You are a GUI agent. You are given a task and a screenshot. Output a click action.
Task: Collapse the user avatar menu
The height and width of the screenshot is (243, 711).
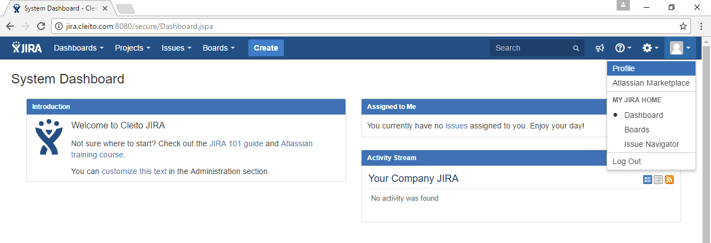click(x=680, y=48)
